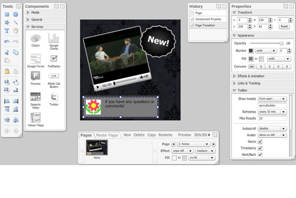Play the video on the canvas
The height and width of the screenshot is (198, 296).
click(x=98, y=87)
